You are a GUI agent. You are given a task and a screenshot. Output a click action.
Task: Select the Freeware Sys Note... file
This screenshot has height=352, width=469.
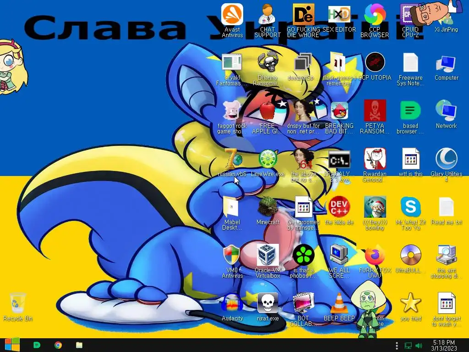(410, 69)
